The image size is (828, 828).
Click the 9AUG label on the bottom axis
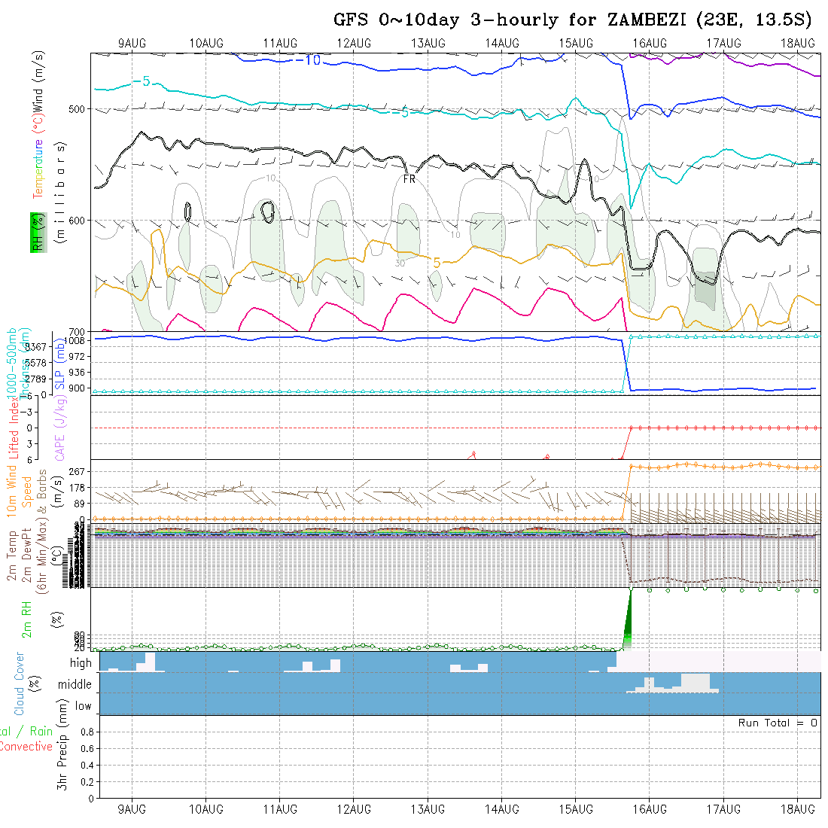[132, 809]
